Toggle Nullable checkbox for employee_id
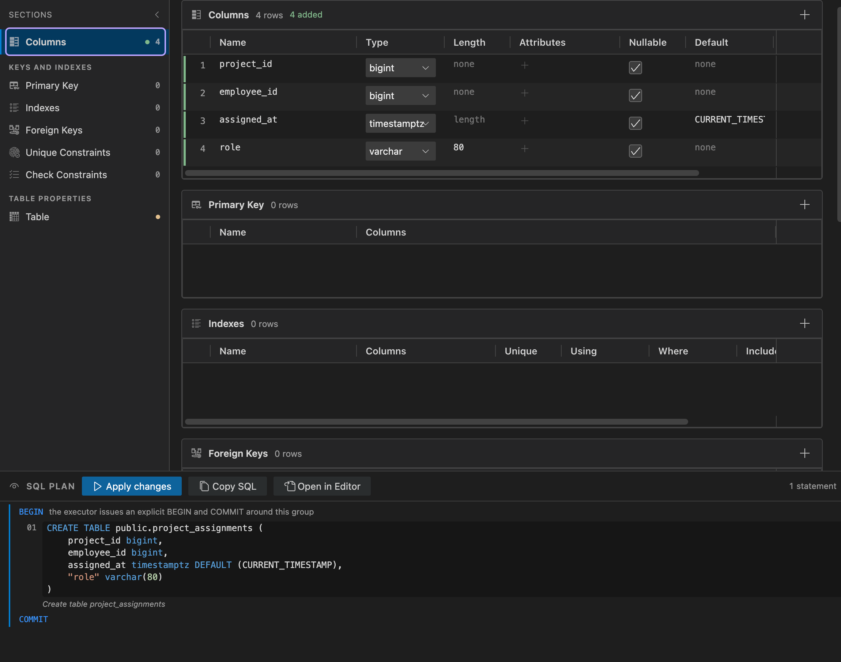 point(635,96)
